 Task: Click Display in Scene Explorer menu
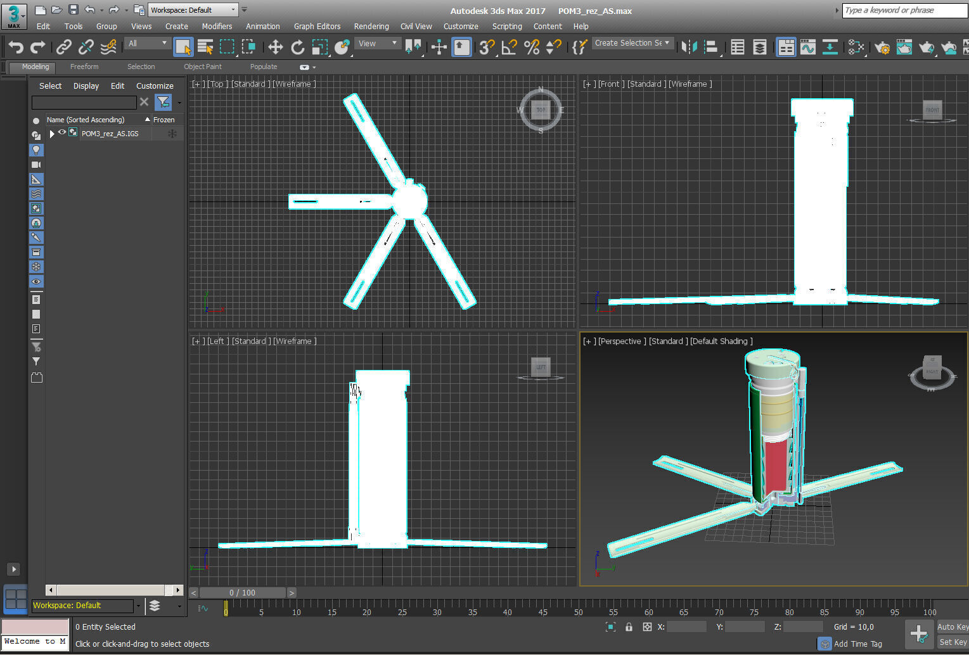click(x=86, y=86)
